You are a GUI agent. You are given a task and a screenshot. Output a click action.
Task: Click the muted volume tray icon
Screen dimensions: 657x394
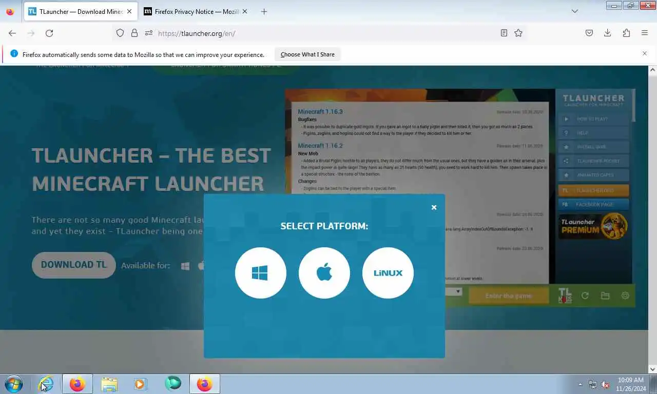pyautogui.click(x=605, y=384)
